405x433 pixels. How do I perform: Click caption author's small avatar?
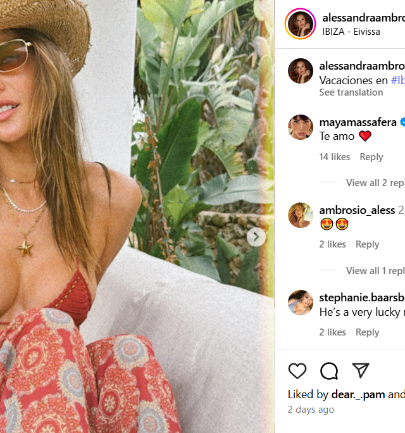pyautogui.click(x=301, y=71)
